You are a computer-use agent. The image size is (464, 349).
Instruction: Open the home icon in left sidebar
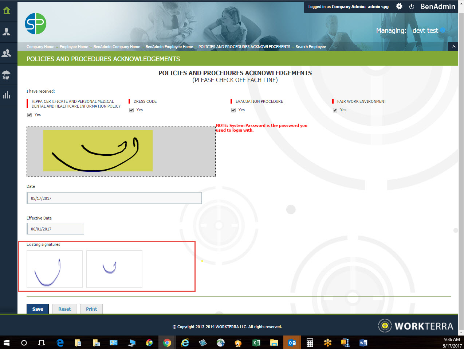click(x=7, y=10)
